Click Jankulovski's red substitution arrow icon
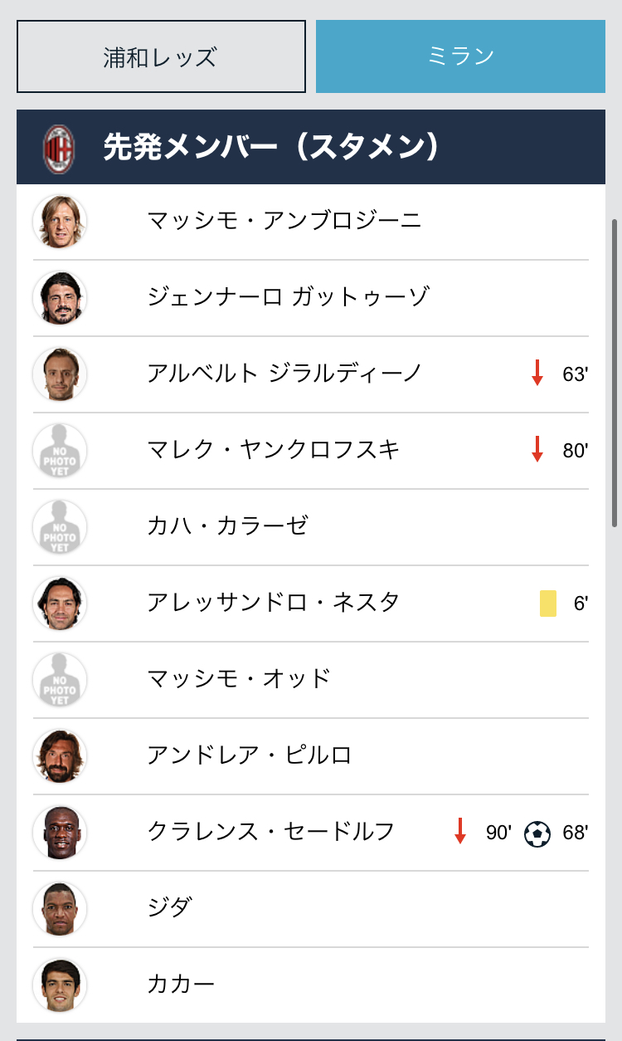 537,450
